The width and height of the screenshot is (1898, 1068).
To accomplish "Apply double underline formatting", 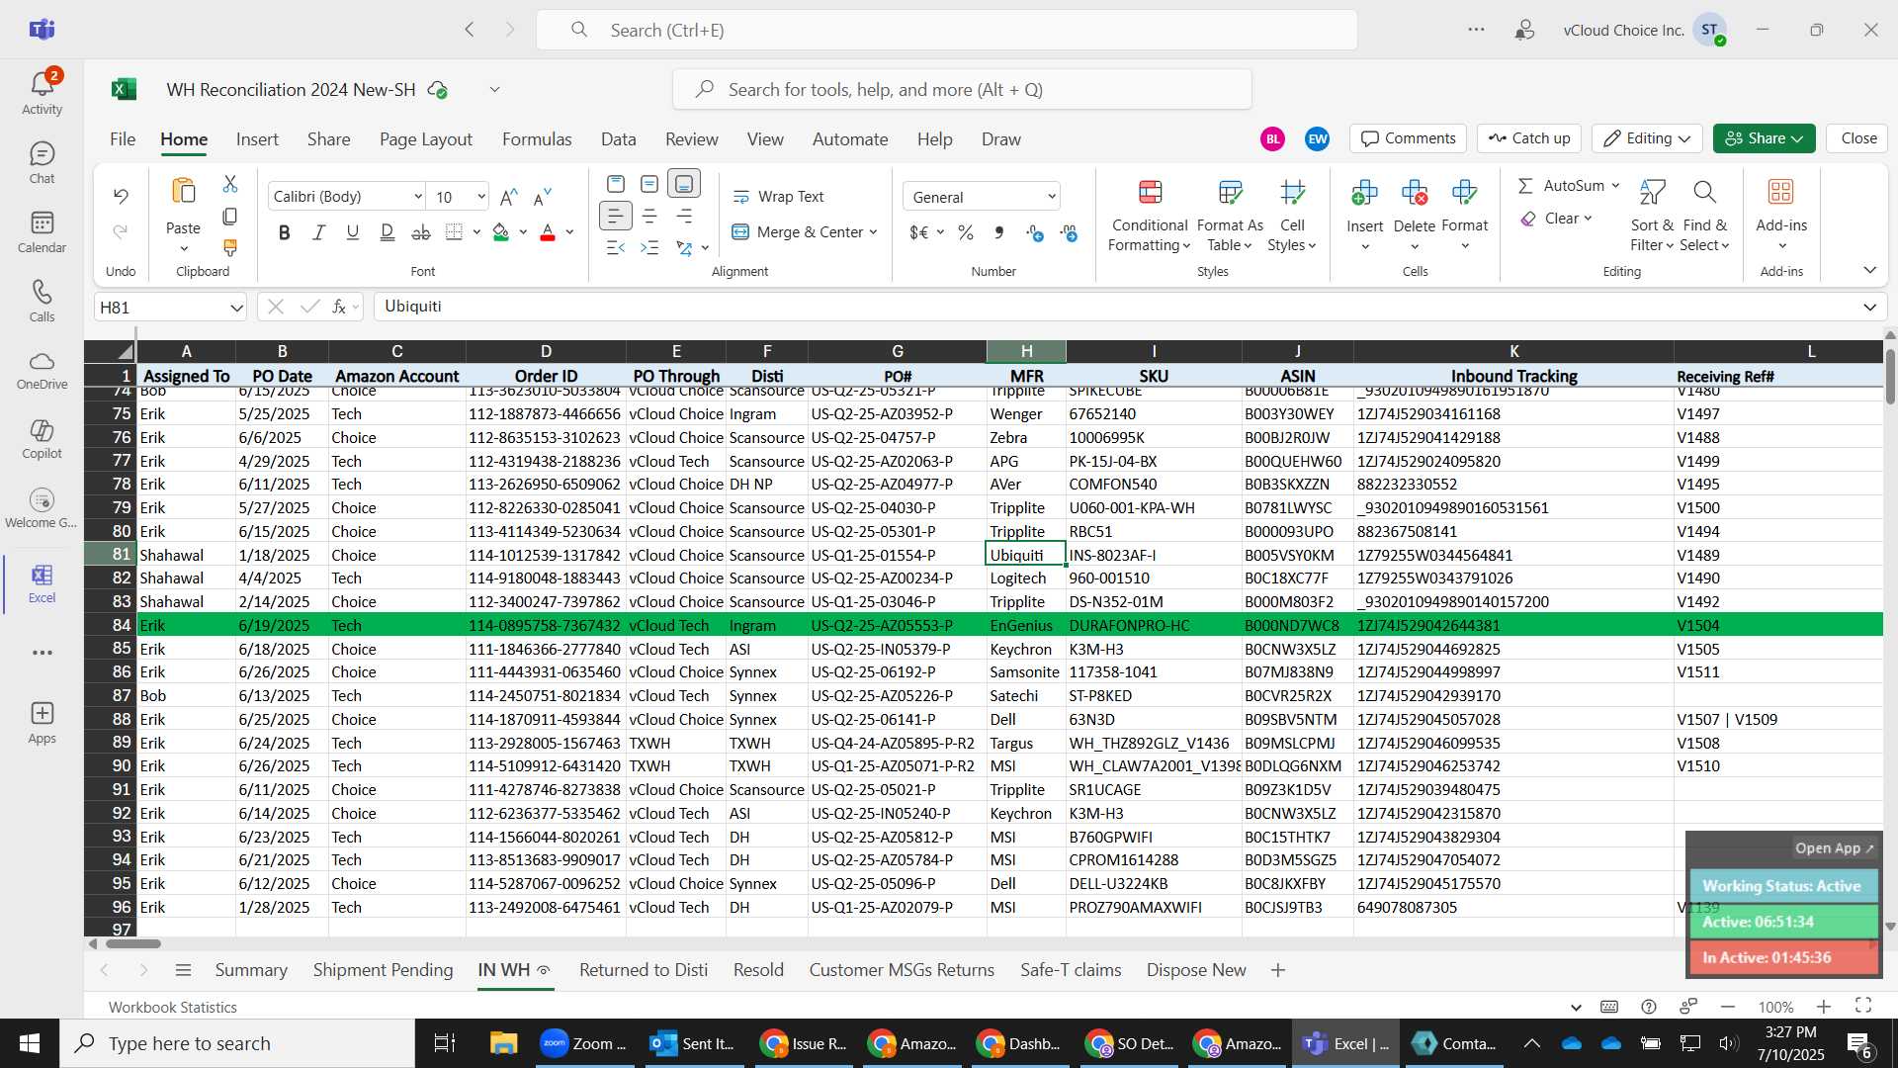I will (x=387, y=232).
